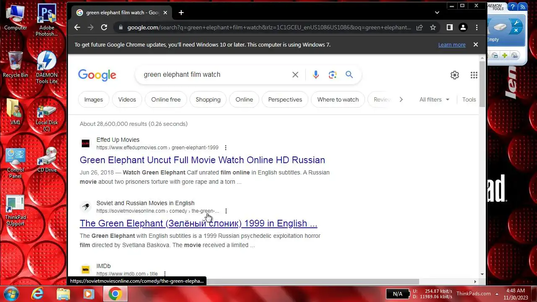The height and width of the screenshot is (302, 537).
Task: Bookmark this page with the star icon
Action: click(x=433, y=27)
